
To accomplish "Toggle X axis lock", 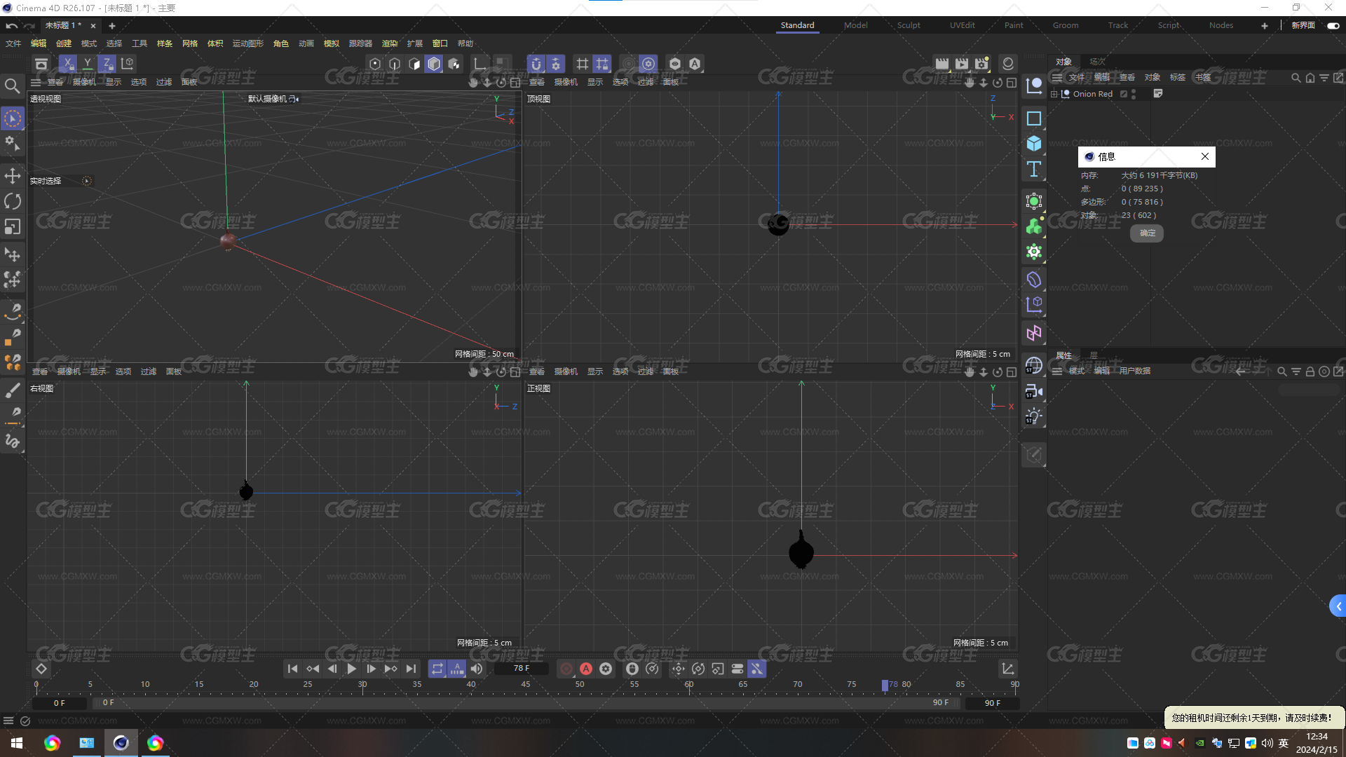I will coord(67,64).
